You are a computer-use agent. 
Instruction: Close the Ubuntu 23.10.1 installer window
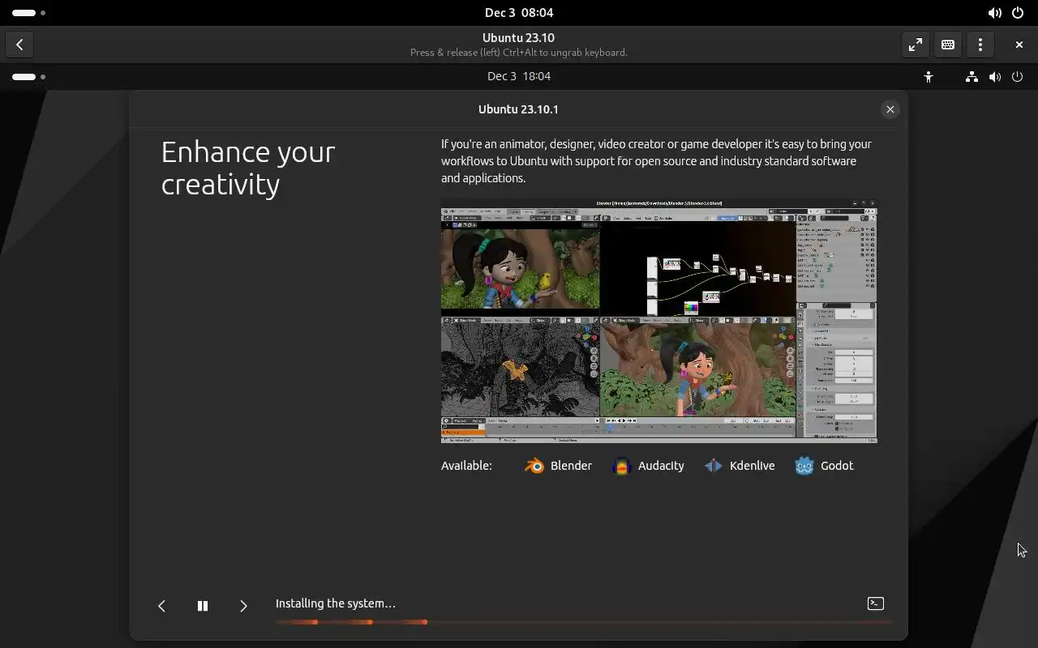890,109
